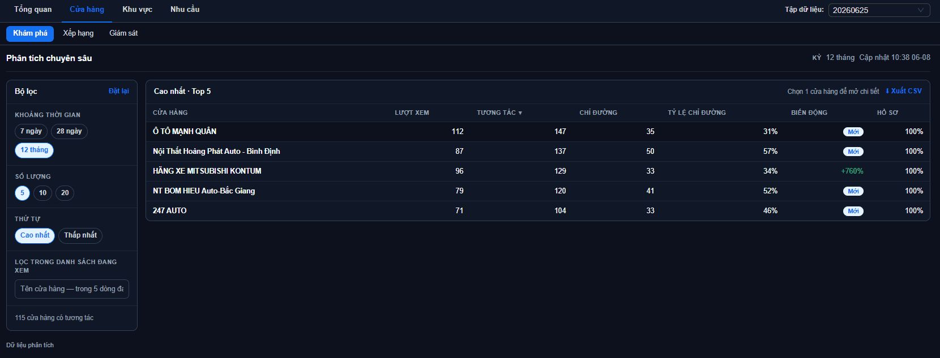Screen dimensions: 940x358
Task: Click Mới badge in Ô TÔ MẠNH QUÂN row
Action: click(853, 132)
